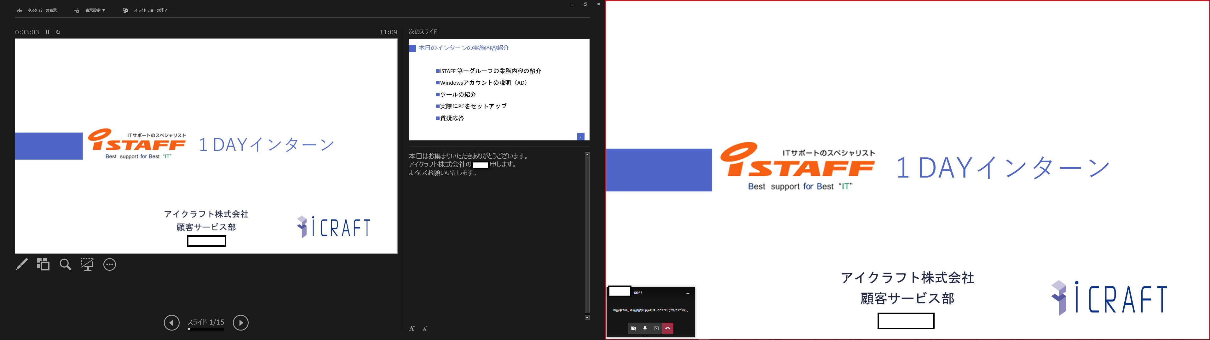Click the elapsed timer 0:03:03
Image resolution: width=1210 pixels, height=340 pixels.
(x=27, y=32)
